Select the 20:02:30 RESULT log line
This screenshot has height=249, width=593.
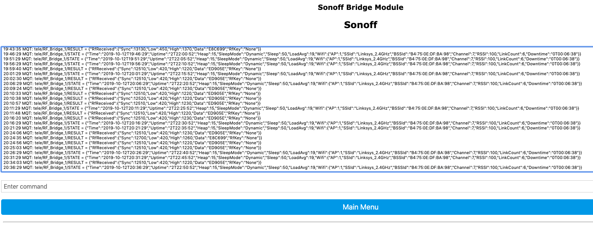pyautogui.click(x=132, y=79)
